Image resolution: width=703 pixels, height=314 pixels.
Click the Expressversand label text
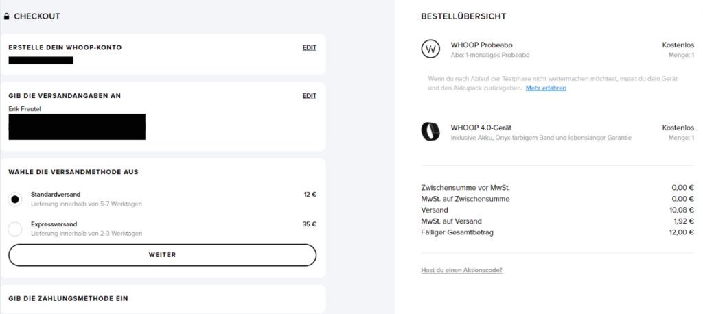[x=54, y=224]
